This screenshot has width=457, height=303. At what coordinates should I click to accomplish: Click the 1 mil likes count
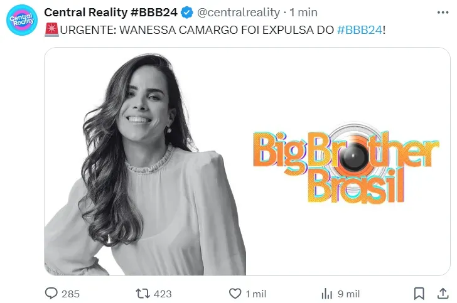click(x=256, y=294)
